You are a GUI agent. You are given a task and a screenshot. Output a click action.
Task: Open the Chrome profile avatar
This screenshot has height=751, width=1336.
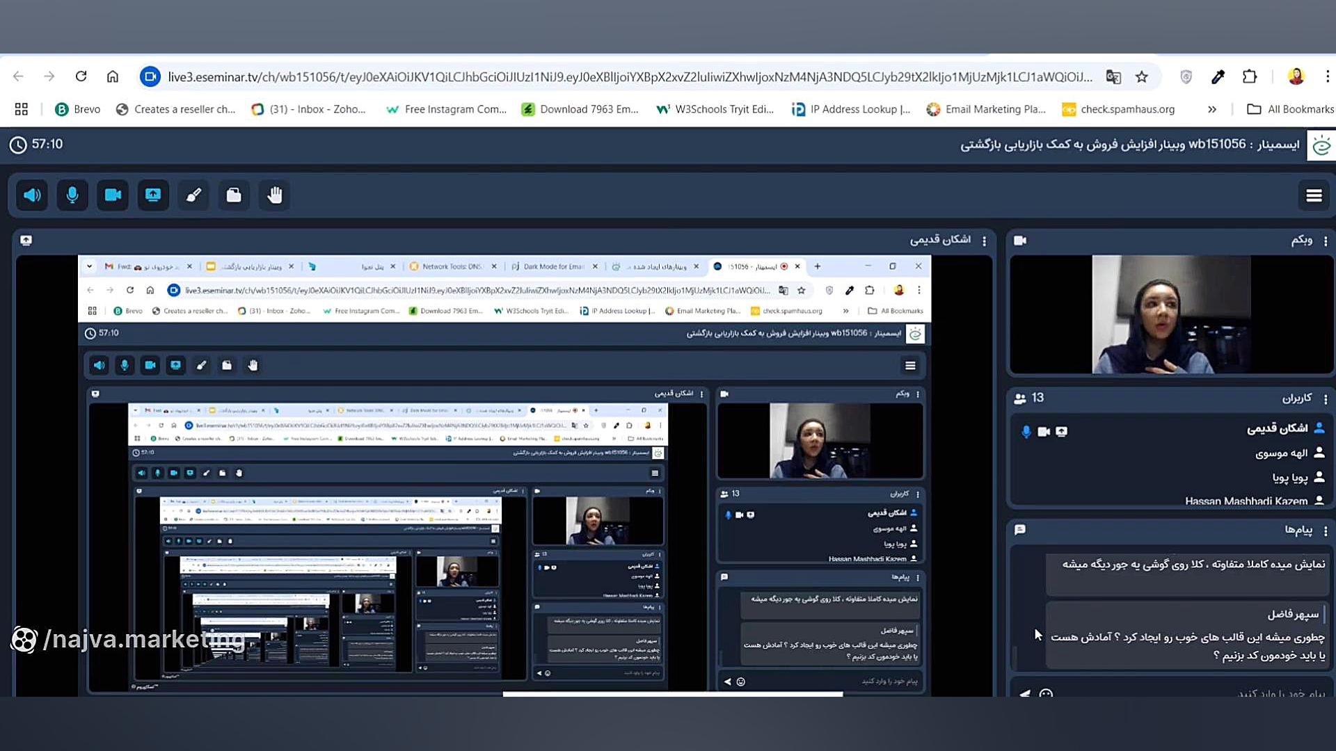[1296, 76]
